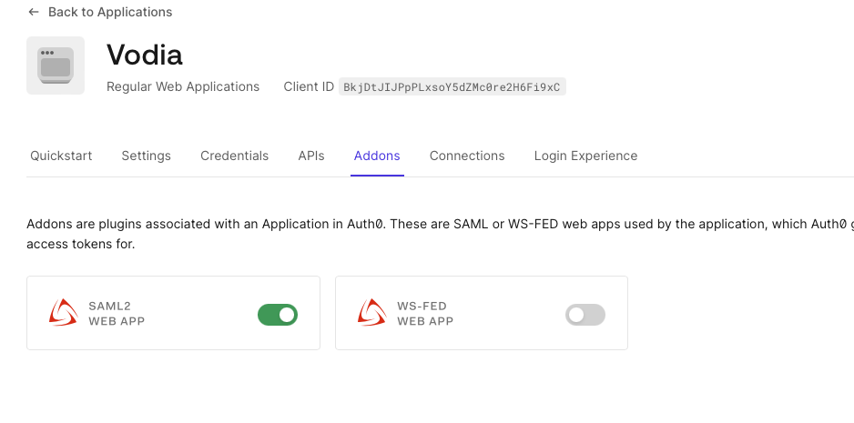Click the SAML2 Web App logo
Image resolution: width=854 pixels, height=423 pixels.
tap(63, 313)
